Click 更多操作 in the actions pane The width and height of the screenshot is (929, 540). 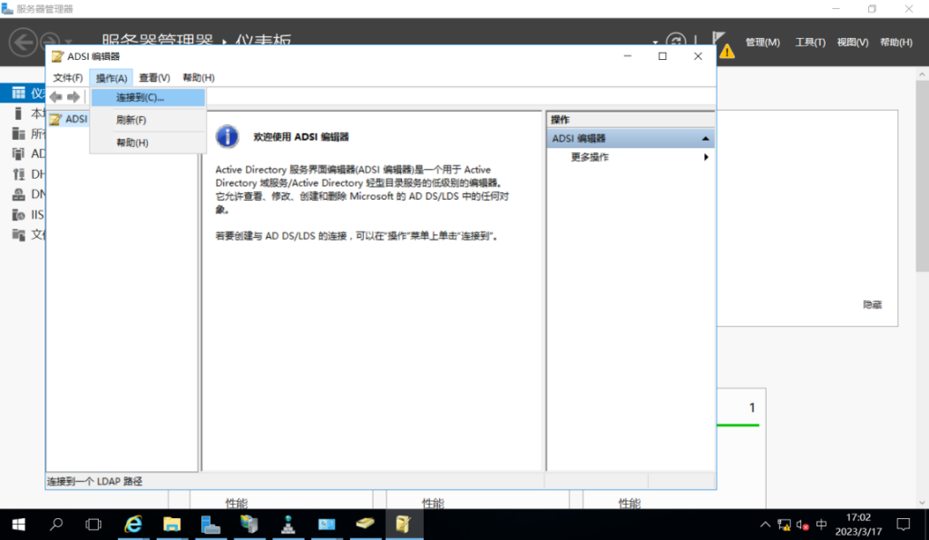click(x=590, y=157)
